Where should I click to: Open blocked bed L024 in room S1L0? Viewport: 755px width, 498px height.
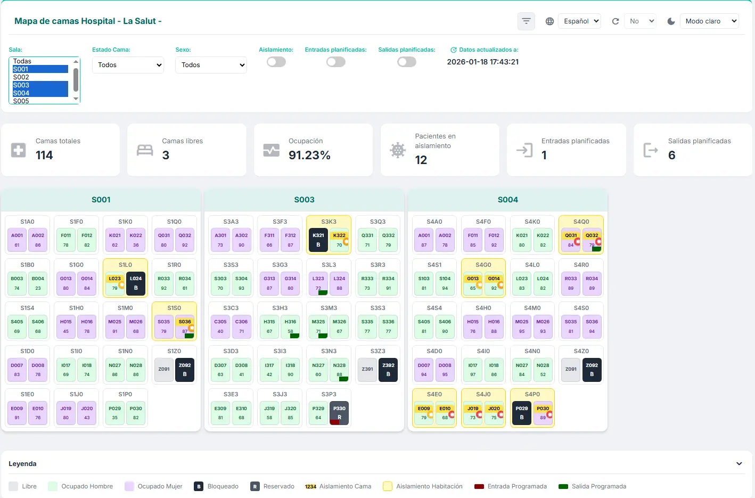point(136,283)
